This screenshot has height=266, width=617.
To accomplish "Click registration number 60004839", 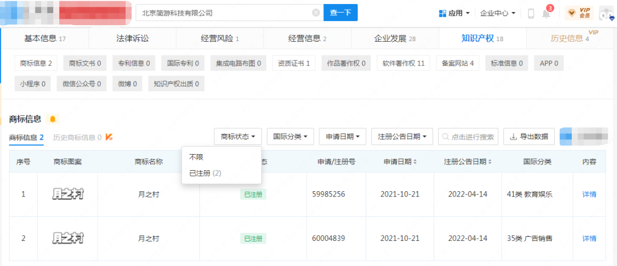I will (328, 239).
